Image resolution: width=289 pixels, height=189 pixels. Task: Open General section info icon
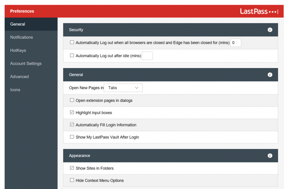[x=270, y=75]
